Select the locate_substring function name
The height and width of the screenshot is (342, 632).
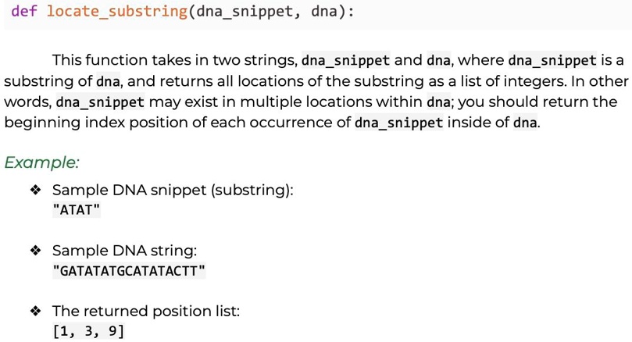pos(117,11)
